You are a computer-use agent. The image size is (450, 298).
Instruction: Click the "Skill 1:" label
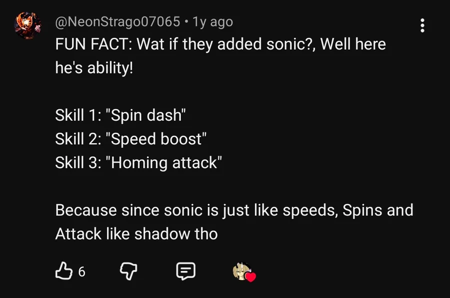78,115
